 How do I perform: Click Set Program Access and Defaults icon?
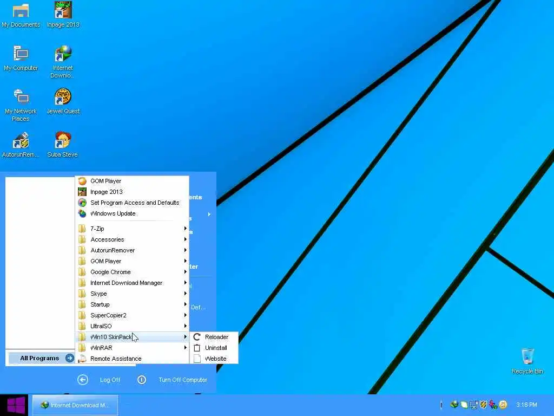[82, 203]
